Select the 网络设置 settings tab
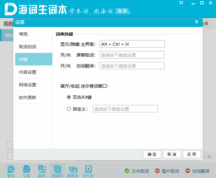Image resolution: width=216 pixels, height=178 pixels. [x=34, y=85]
